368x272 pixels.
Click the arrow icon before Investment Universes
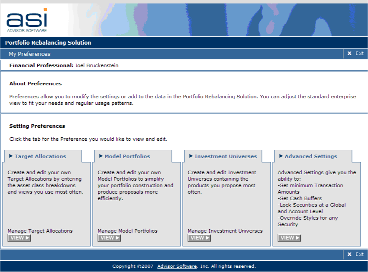(191, 156)
